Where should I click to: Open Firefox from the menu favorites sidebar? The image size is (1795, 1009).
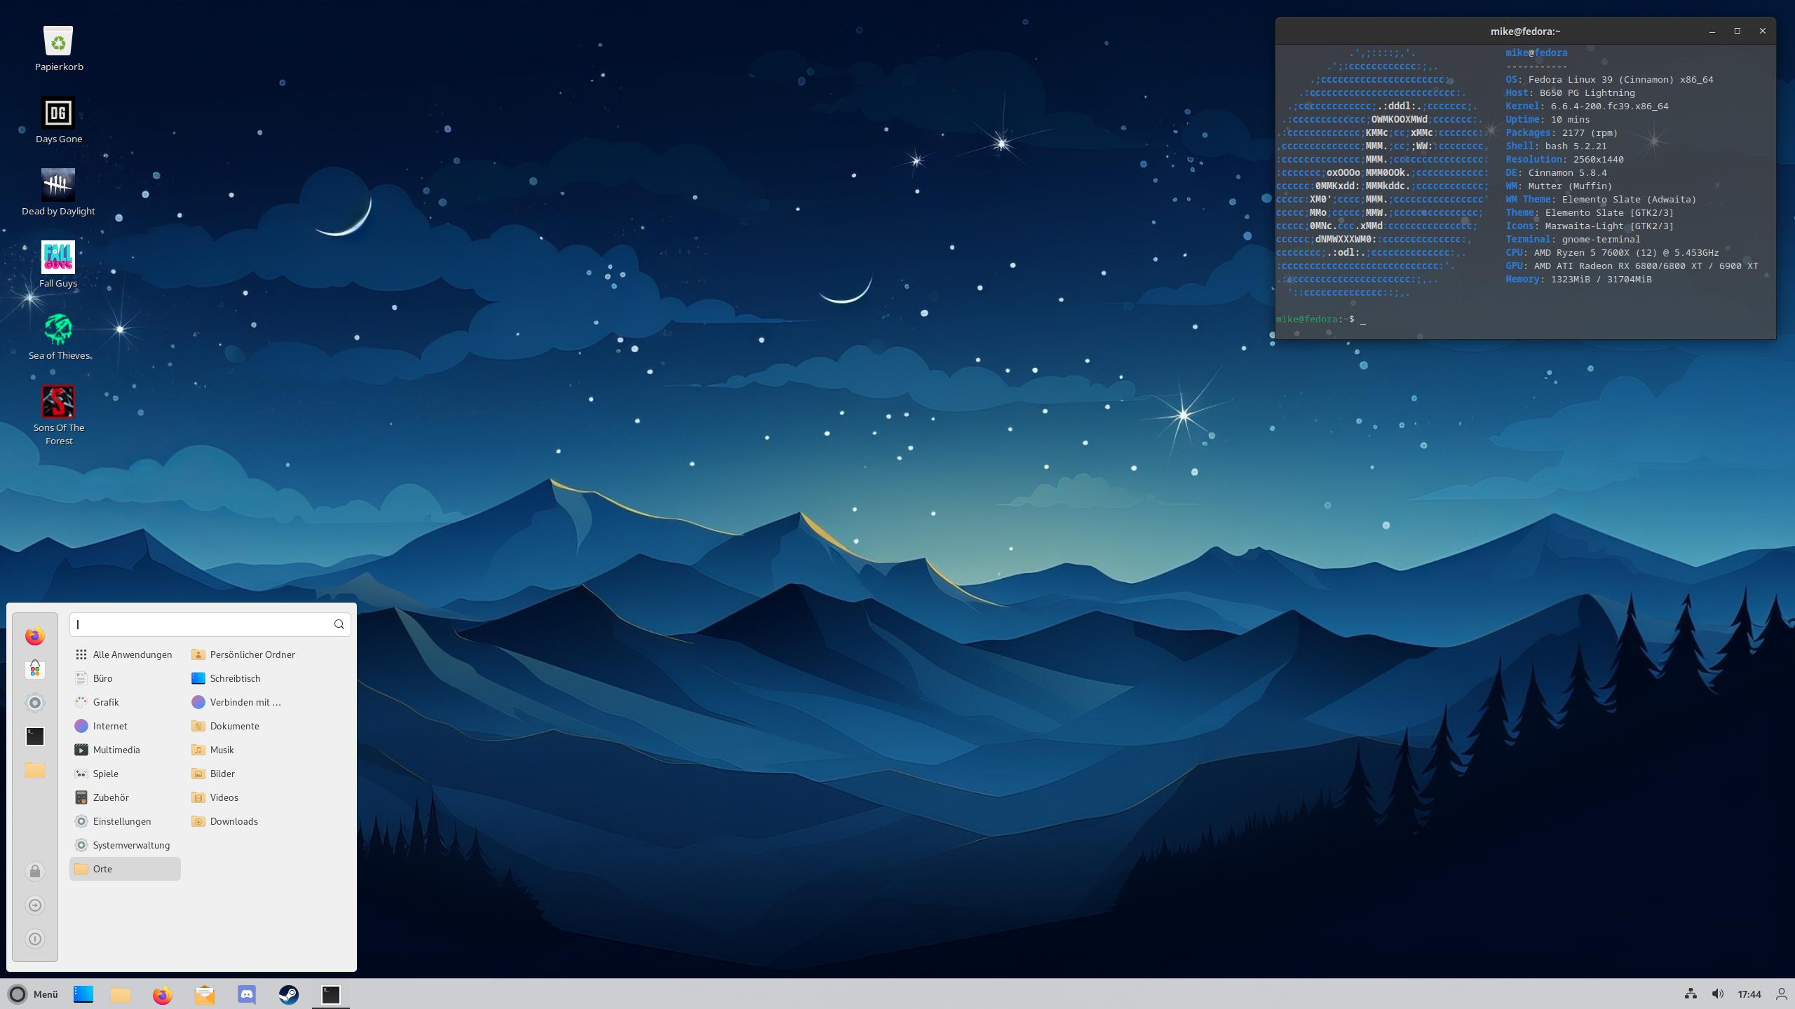[x=34, y=636]
